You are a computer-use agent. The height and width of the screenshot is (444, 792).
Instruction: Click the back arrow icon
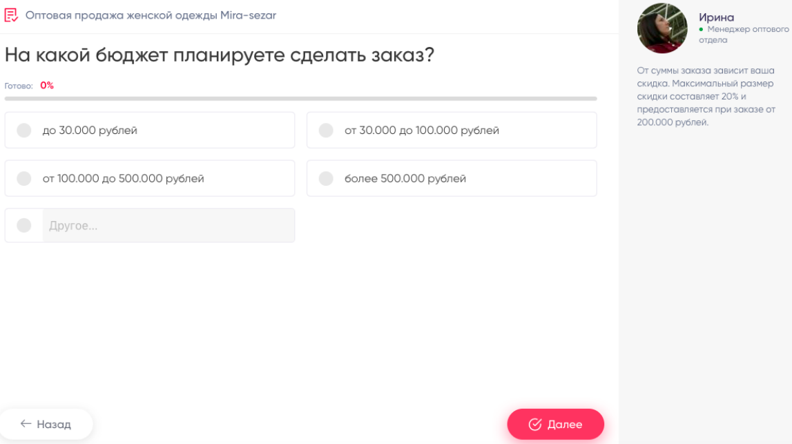click(x=26, y=424)
